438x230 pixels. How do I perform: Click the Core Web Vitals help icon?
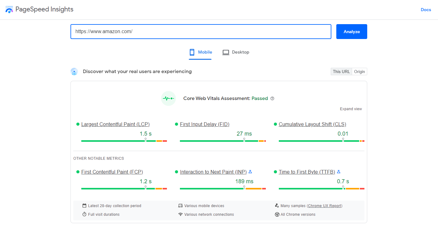click(x=272, y=98)
